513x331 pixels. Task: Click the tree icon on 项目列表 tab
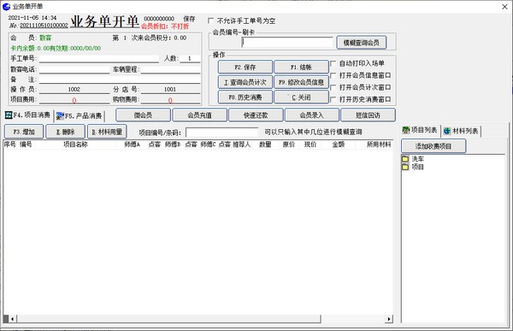[x=406, y=130]
